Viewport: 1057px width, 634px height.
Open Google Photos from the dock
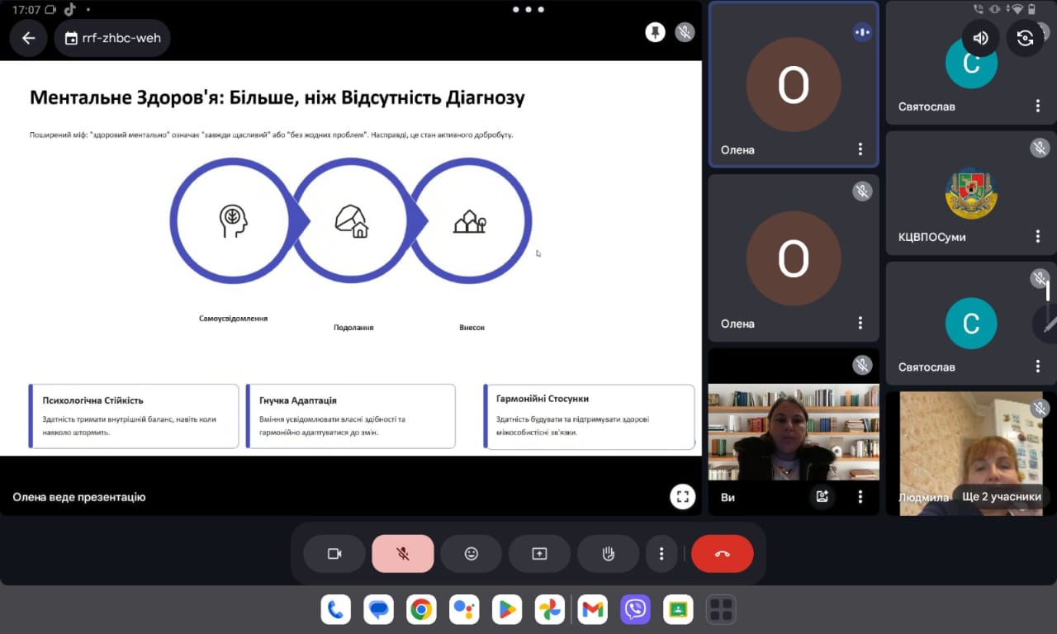[550, 610]
